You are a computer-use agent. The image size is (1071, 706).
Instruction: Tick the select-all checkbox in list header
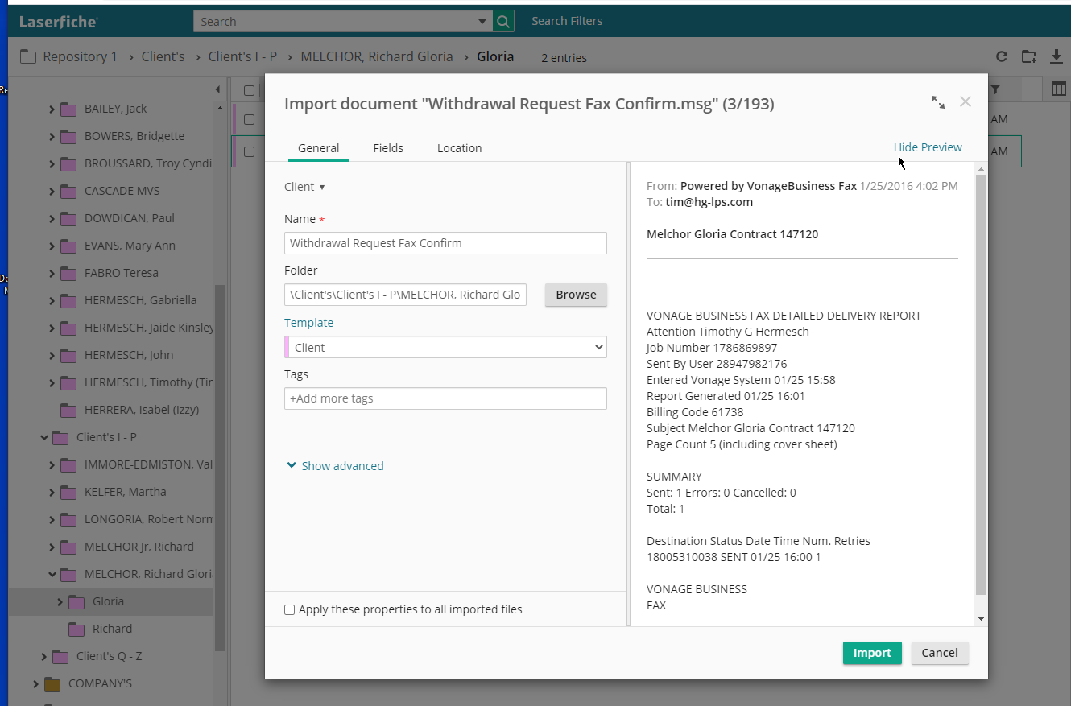pos(250,90)
